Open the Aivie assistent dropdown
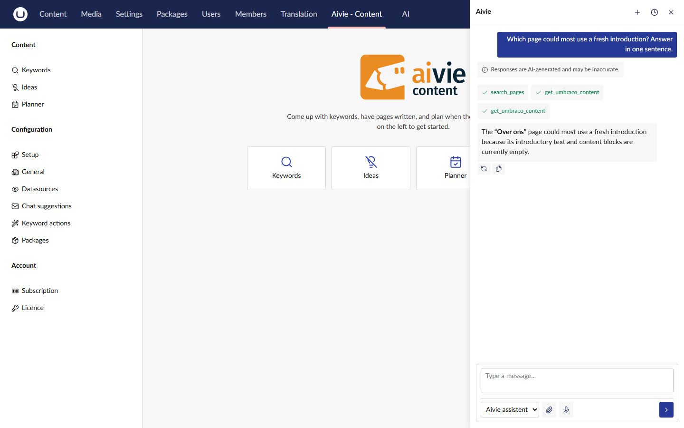This screenshot has width=684, height=428. point(510,410)
